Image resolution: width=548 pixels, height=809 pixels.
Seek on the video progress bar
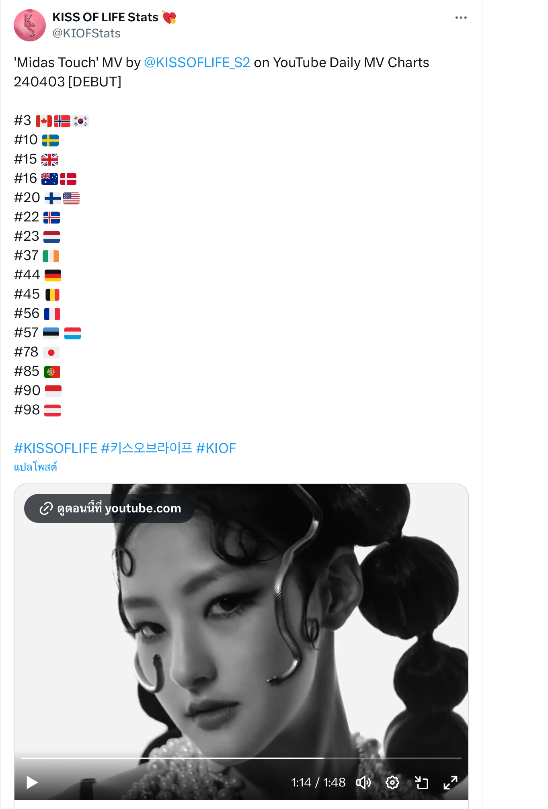[x=241, y=758]
